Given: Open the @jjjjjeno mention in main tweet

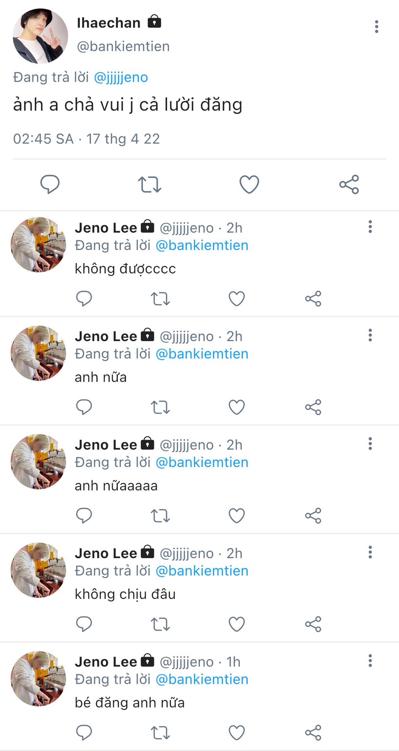Looking at the screenshot, I should pos(121,77).
